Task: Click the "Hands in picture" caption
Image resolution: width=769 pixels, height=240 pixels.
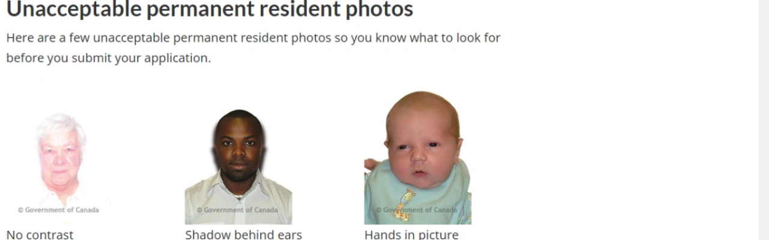Action: (x=412, y=235)
